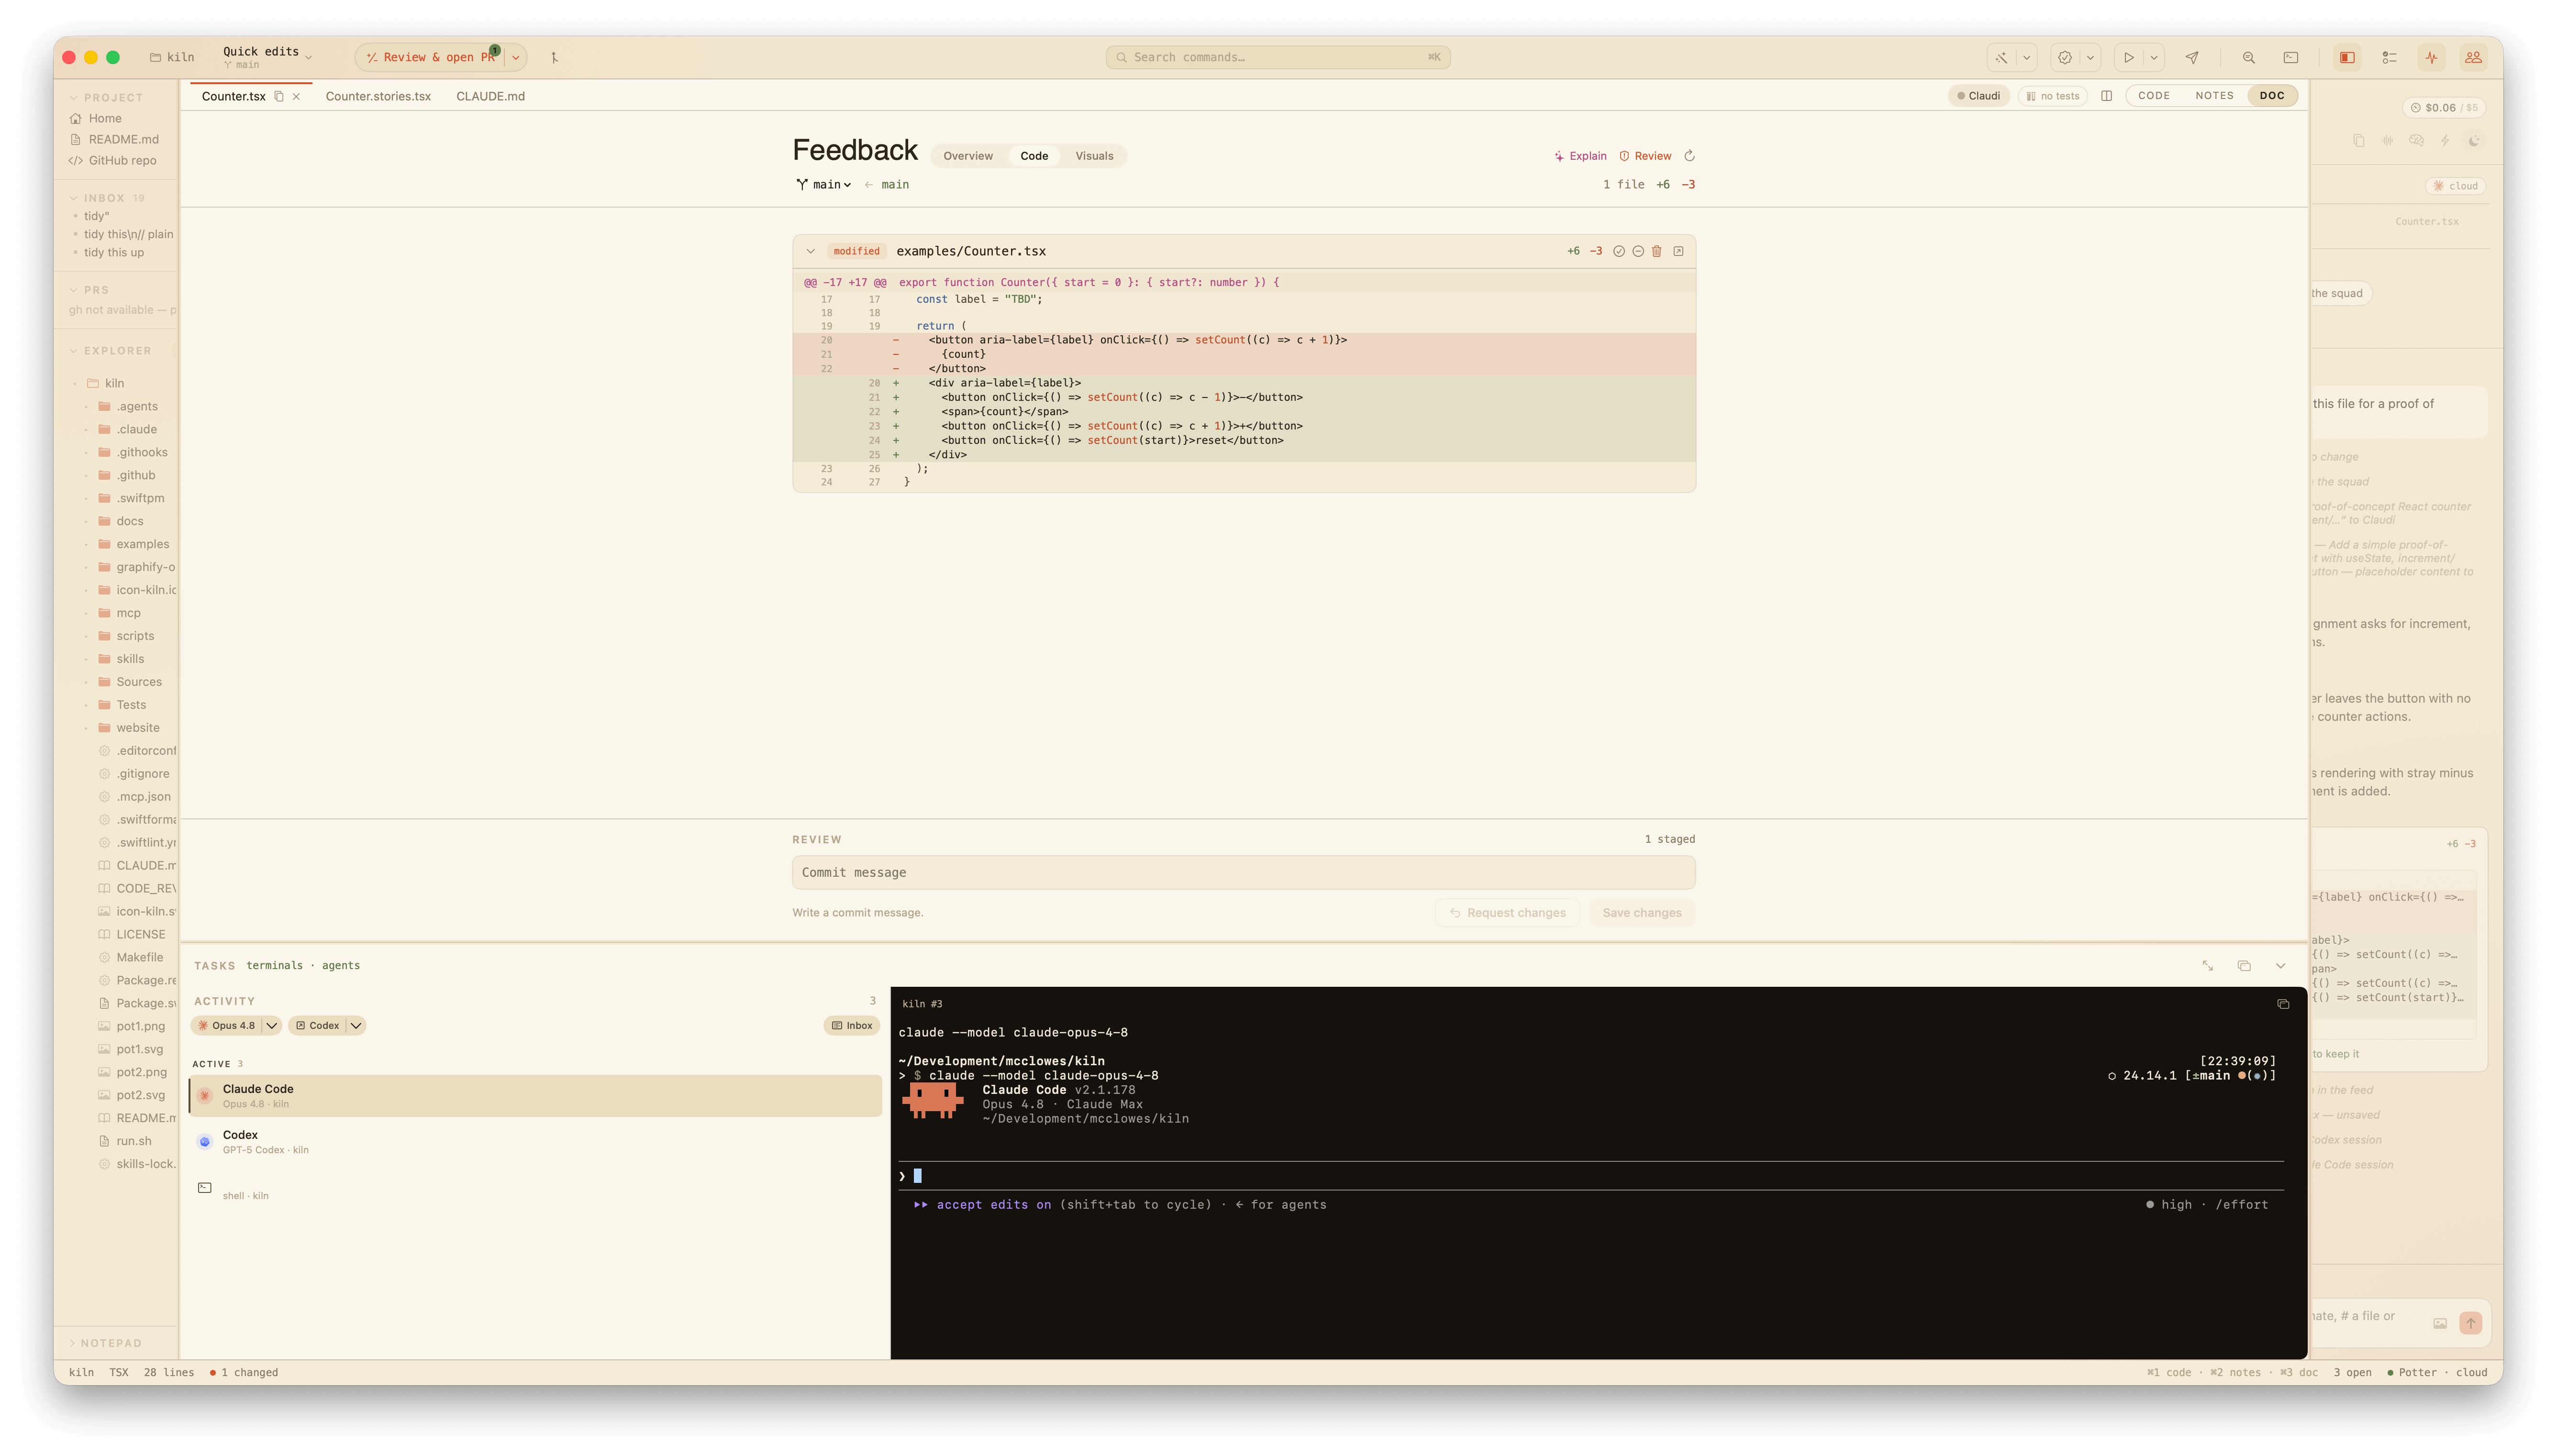
Task: Click the Inbox button in Activity
Action: pos(852,1025)
